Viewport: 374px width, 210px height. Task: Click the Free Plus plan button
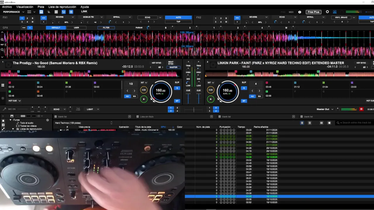click(x=314, y=12)
